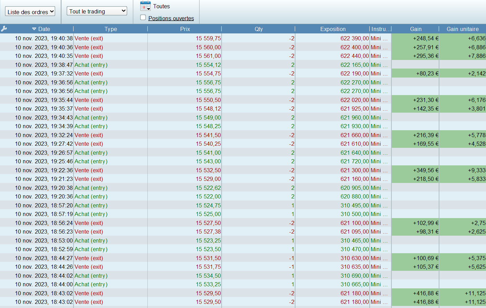Click the Positions ouvertes label text

[x=171, y=18]
